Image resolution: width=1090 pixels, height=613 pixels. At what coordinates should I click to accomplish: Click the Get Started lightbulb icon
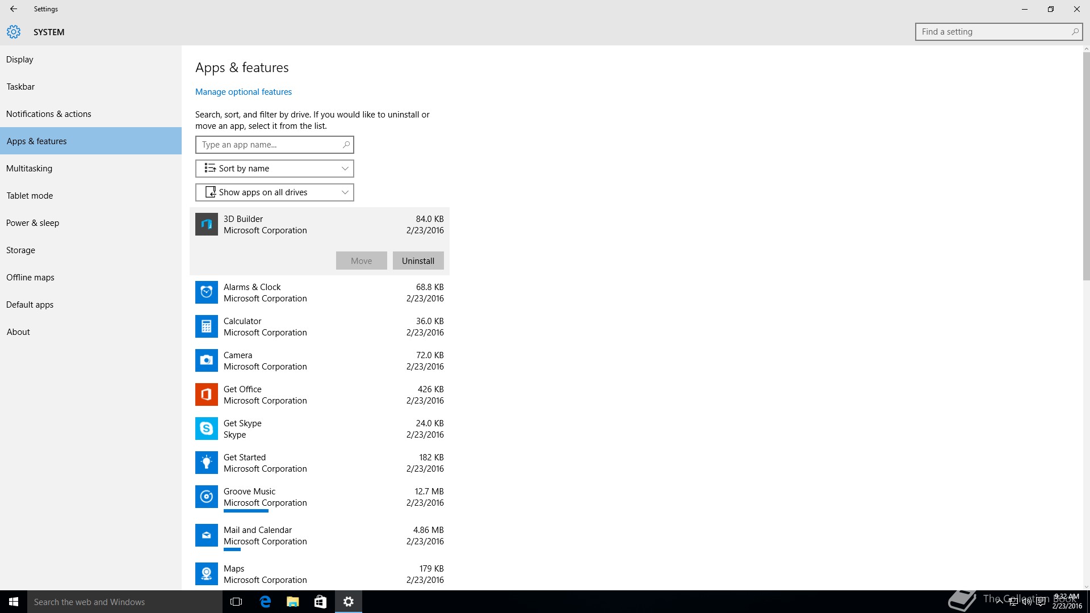click(207, 463)
